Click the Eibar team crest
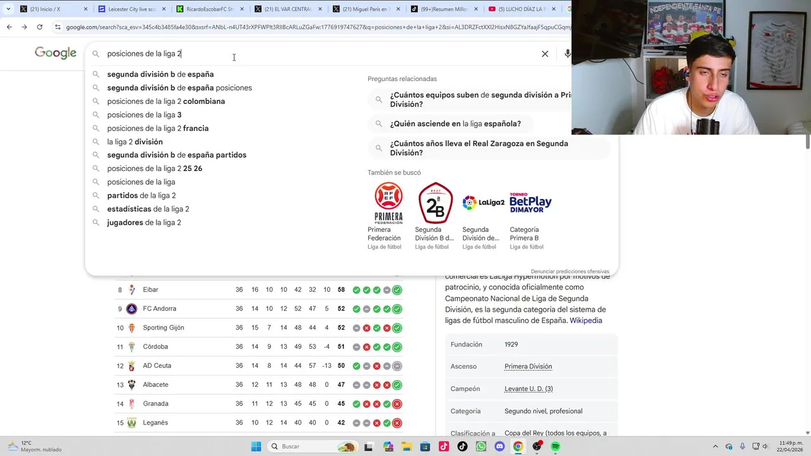 [x=132, y=290]
